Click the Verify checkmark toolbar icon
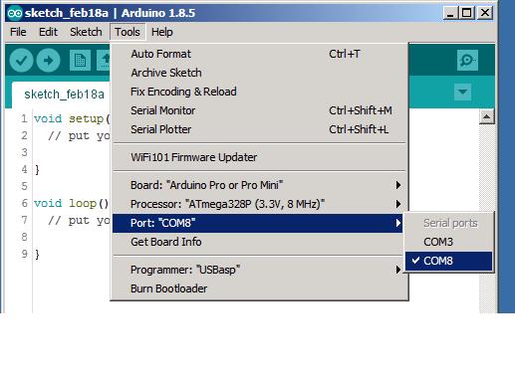Image resolution: width=515 pixels, height=382 pixels. point(21,60)
